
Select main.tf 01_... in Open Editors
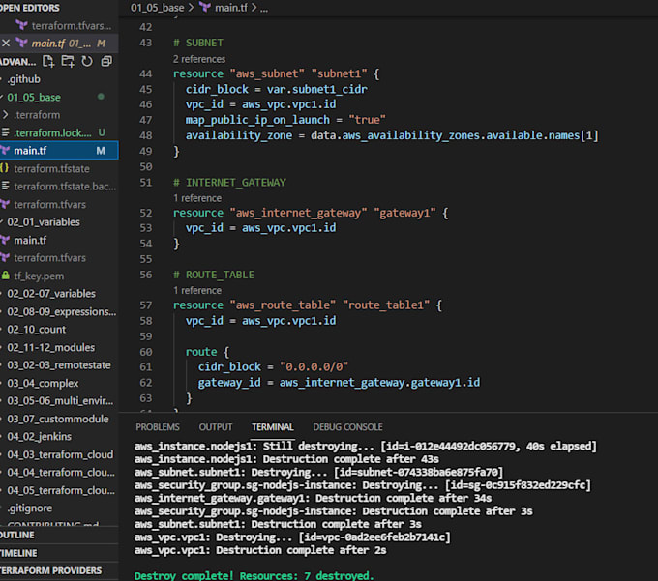click(x=61, y=44)
